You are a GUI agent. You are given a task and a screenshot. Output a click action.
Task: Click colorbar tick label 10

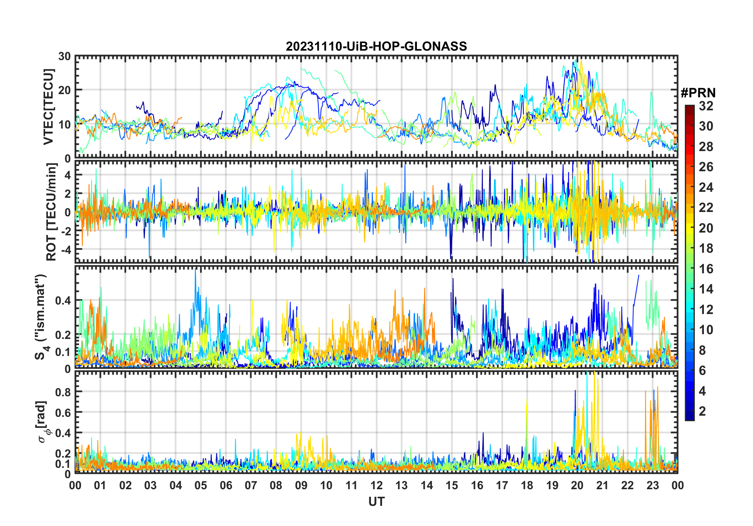click(706, 330)
